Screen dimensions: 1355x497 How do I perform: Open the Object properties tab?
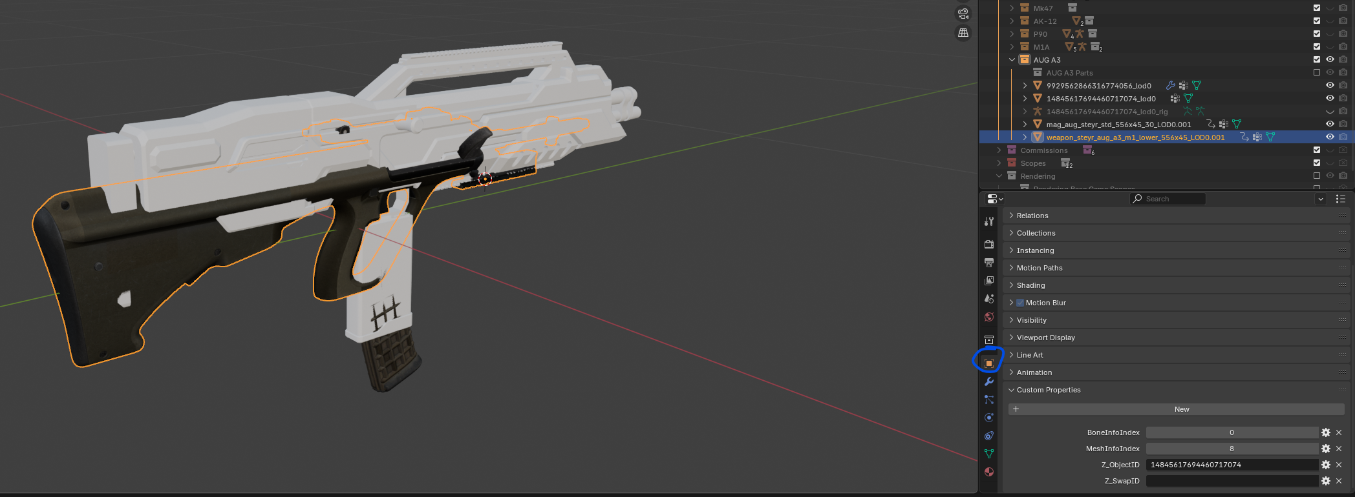click(x=988, y=363)
